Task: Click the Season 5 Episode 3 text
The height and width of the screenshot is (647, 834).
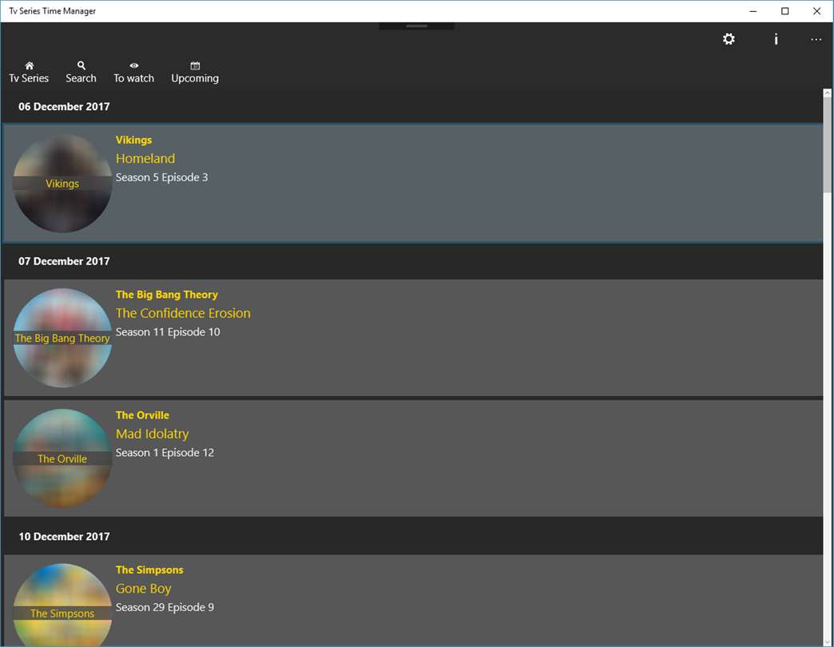Action: point(161,177)
